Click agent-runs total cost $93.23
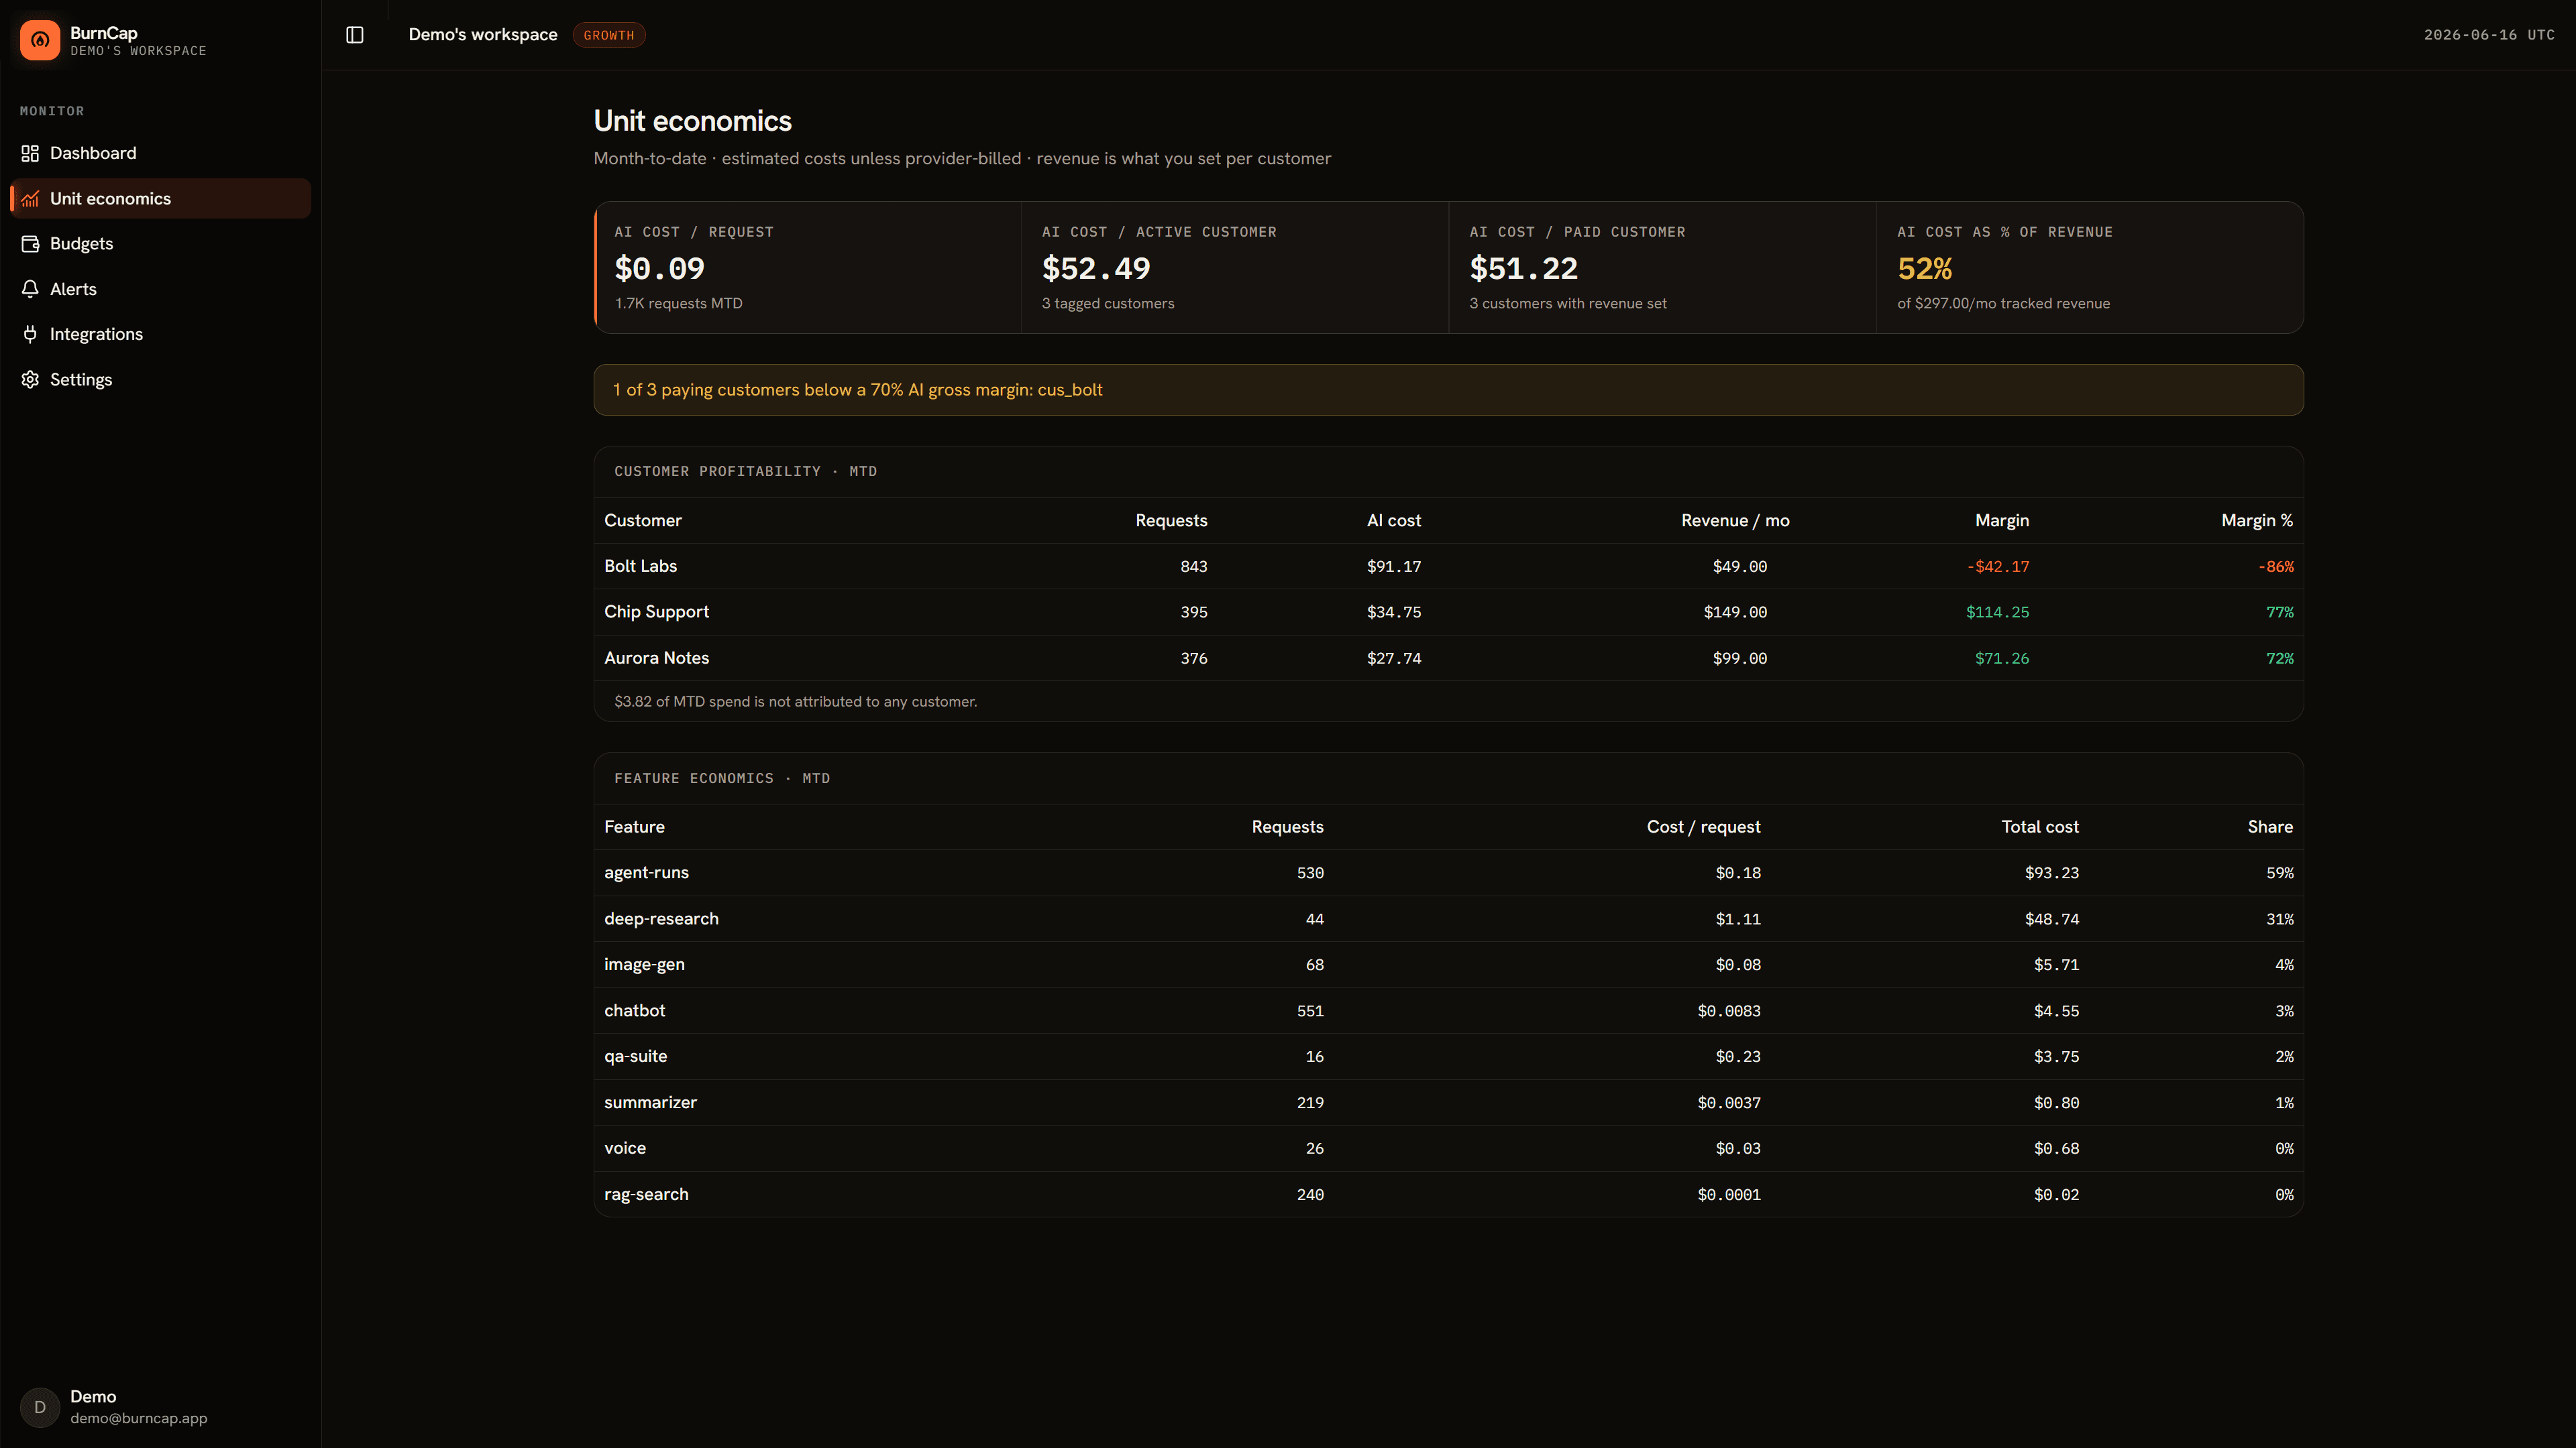This screenshot has height=1448, width=2576. point(2052,873)
